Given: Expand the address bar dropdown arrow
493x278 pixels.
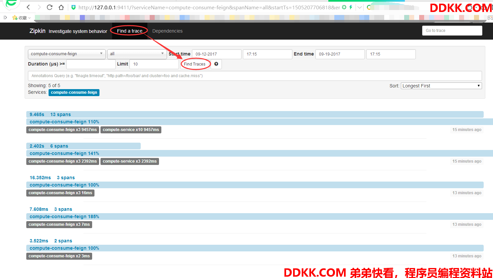Looking at the screenshot, I should (x=360, y=7).
